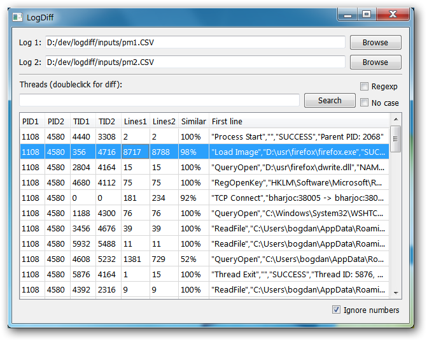The image size is (427, 341).
Task: Click the threads search text field
Action: [x=159, y=100]
